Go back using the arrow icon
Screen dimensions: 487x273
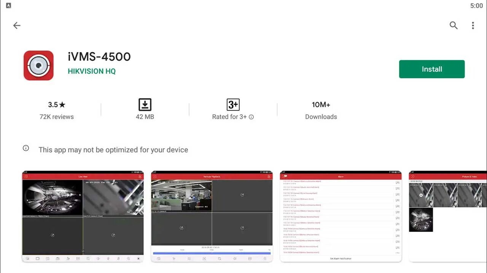pyautogui.click(x=16, y=25)
